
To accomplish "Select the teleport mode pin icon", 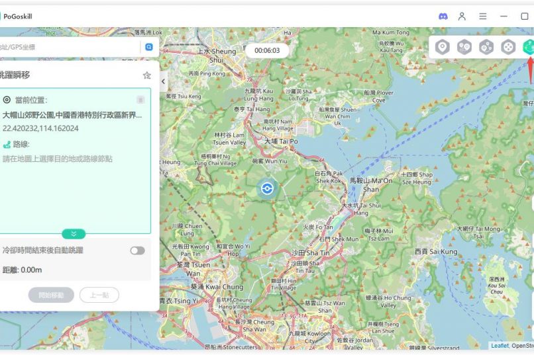I will (443, 47).
